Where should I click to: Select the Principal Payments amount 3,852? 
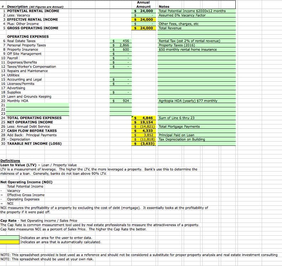coord(143,135)
